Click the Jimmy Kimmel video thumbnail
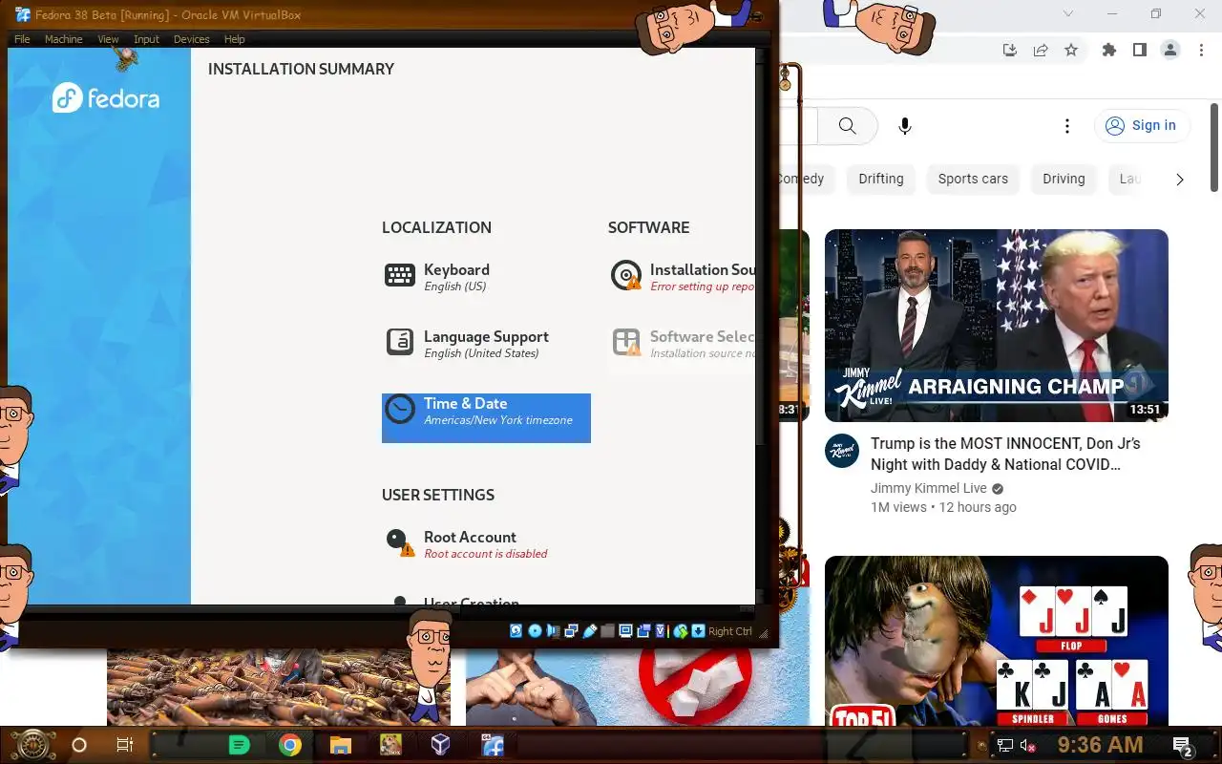This screenshot has width=1222, height=764. (997, 326)
